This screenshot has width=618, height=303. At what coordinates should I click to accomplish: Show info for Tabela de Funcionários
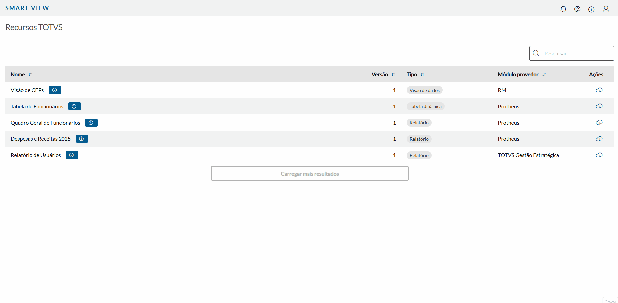point(74,106)
